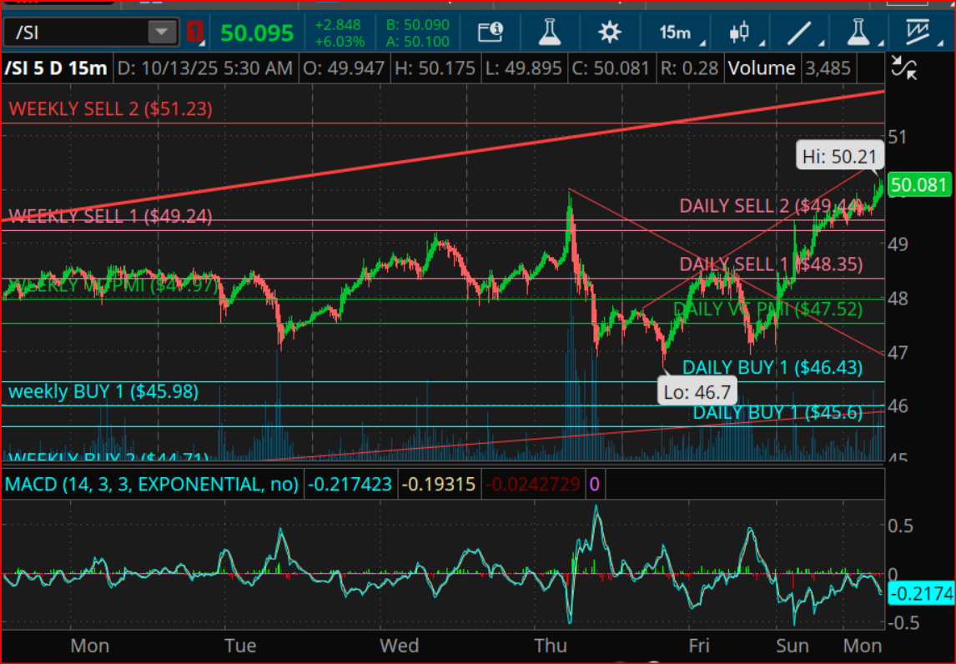Click the MACD study title label
This screenshot has height=664, width=956.
coord(151,484)
